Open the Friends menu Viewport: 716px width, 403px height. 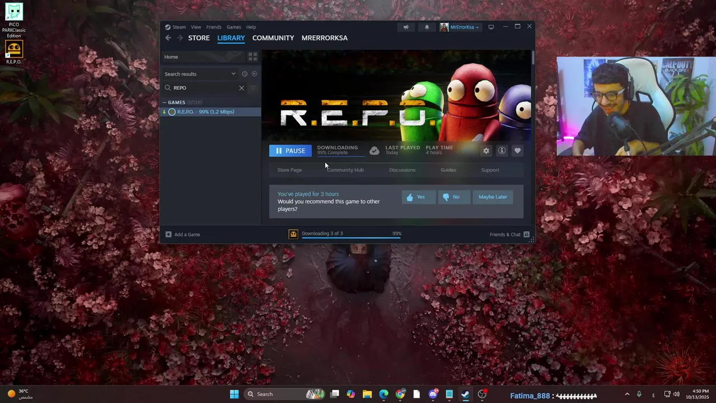coord(214,27)
